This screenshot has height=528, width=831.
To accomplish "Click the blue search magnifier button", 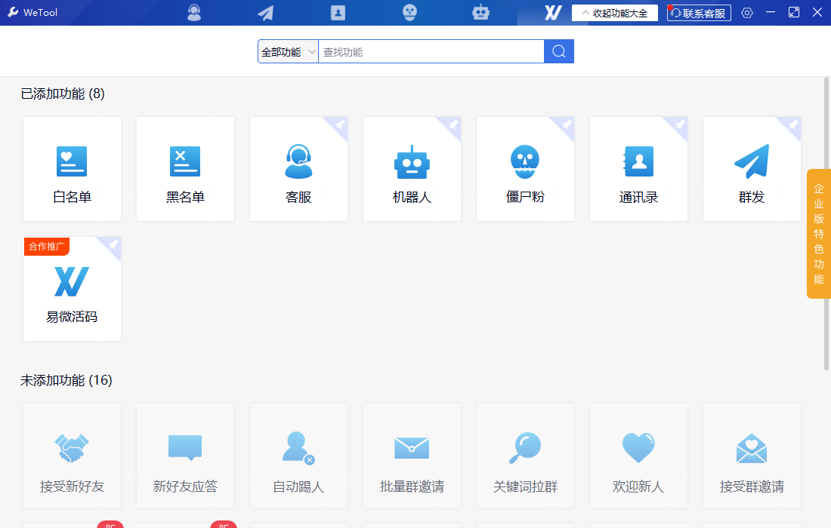I will 559,51.
